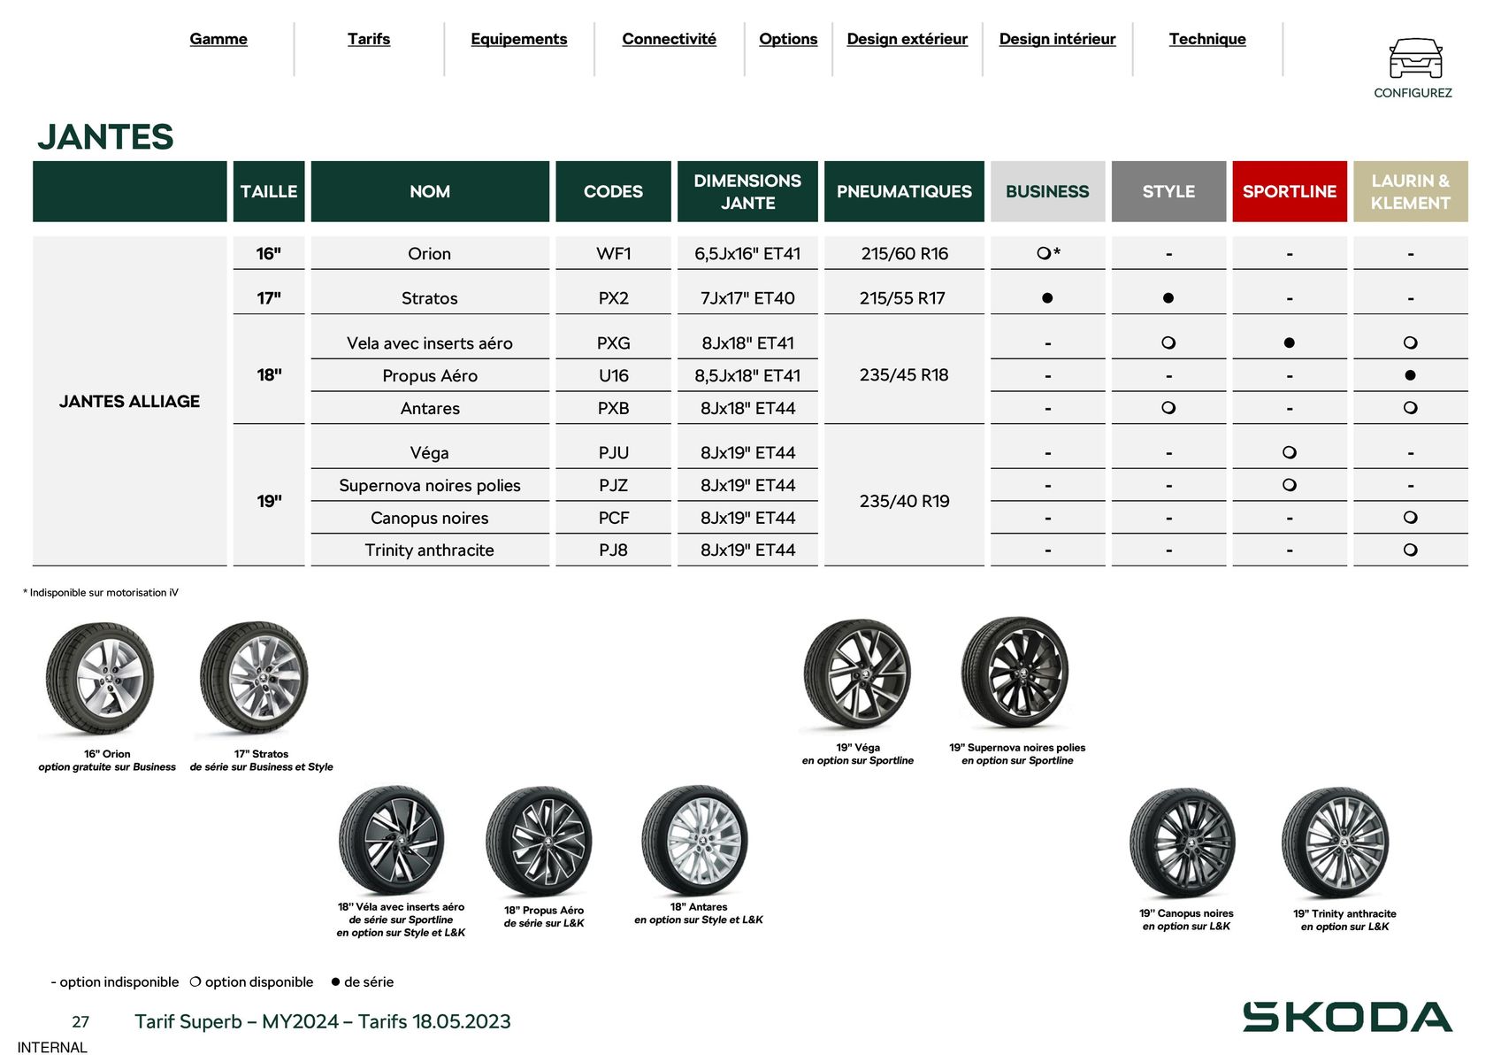
Task: Click the TAILLE column header
Action: (x=269, y=191)
